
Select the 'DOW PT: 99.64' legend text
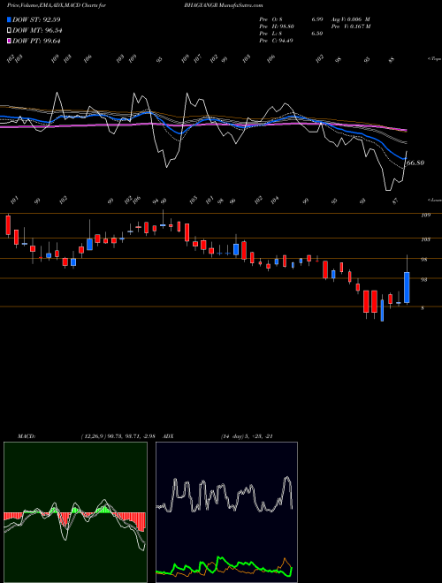pos(36,42)
